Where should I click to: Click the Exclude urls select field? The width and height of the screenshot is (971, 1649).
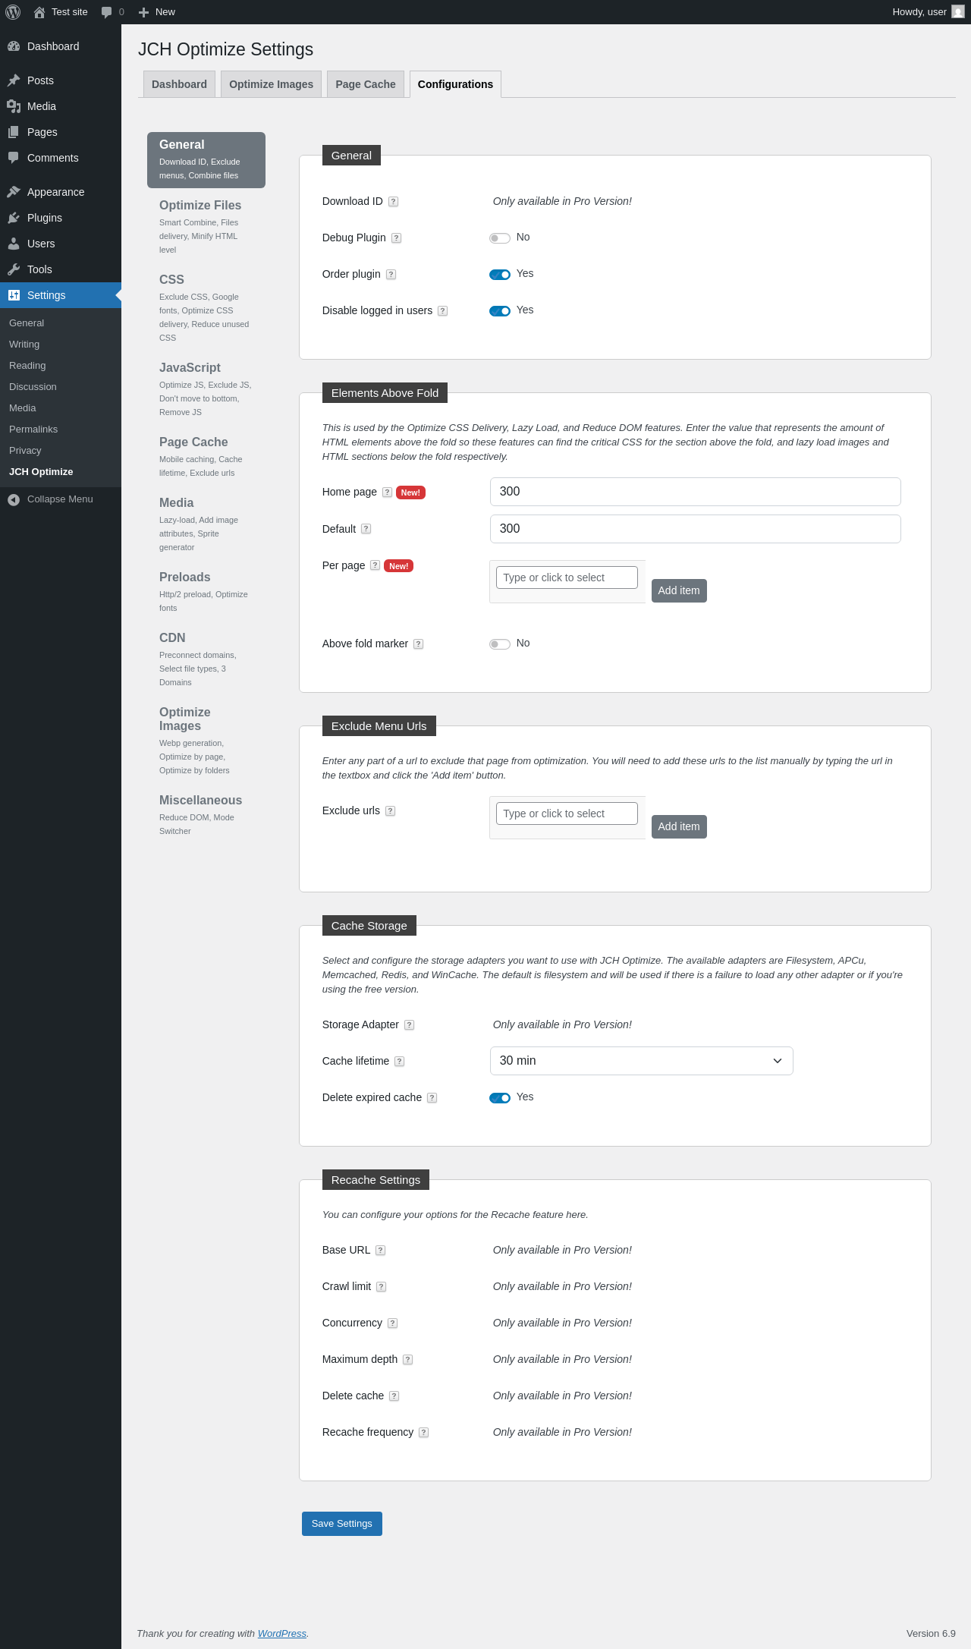567,813
